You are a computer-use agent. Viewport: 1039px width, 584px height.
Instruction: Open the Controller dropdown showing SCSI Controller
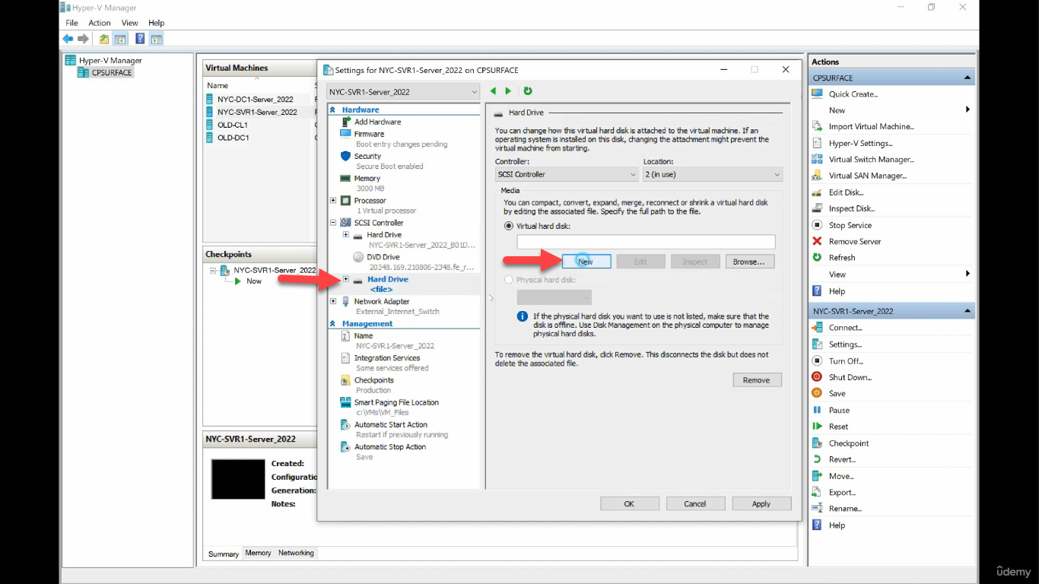coord(567,174)
